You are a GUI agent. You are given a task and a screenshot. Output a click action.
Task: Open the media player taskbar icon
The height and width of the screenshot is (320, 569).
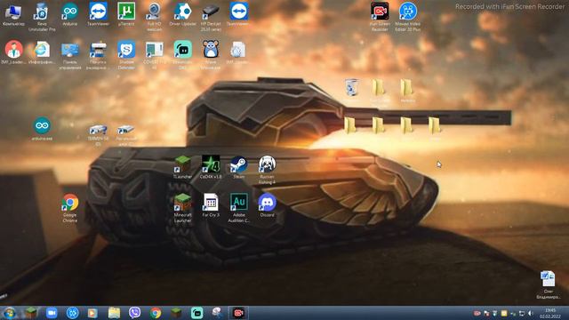pos(92,313)
